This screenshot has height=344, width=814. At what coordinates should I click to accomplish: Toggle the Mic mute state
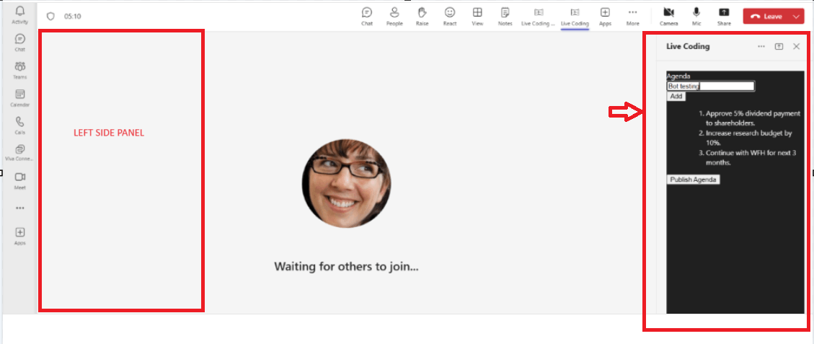click(x=696, y=16)
